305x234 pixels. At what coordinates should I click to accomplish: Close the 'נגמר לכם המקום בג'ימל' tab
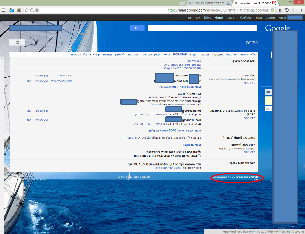pyautogui.click(x=190, y=3)
